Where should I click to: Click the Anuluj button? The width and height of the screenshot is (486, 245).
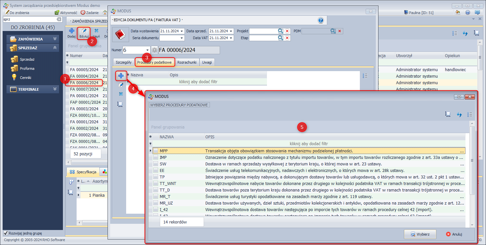click(x=454, y=234)
